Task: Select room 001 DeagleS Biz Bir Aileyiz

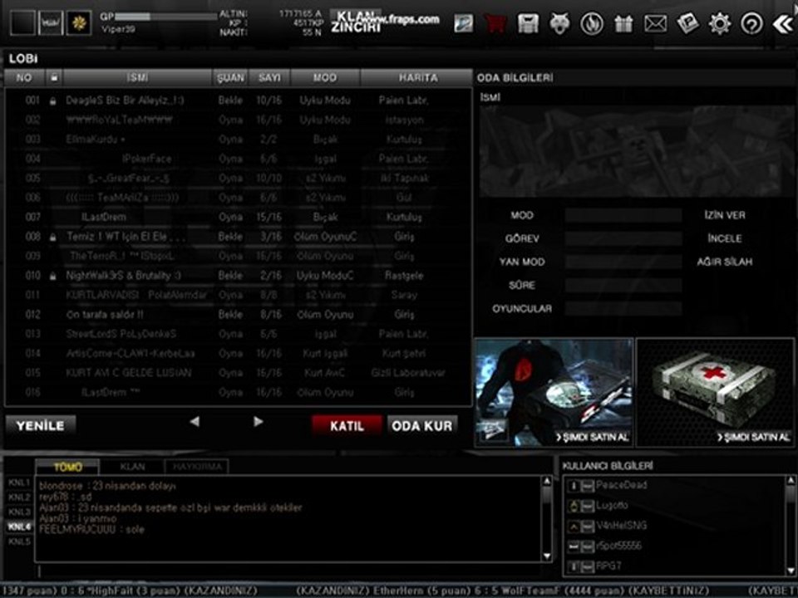Action: (x=239, y=100)
